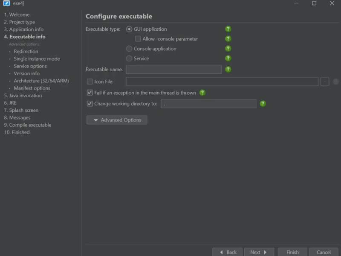Minimize the exe4j window

(296, 3)
